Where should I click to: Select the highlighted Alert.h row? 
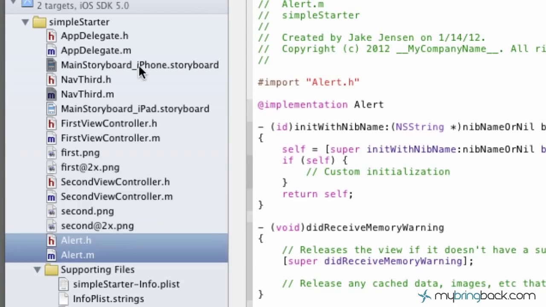(116, 241)
